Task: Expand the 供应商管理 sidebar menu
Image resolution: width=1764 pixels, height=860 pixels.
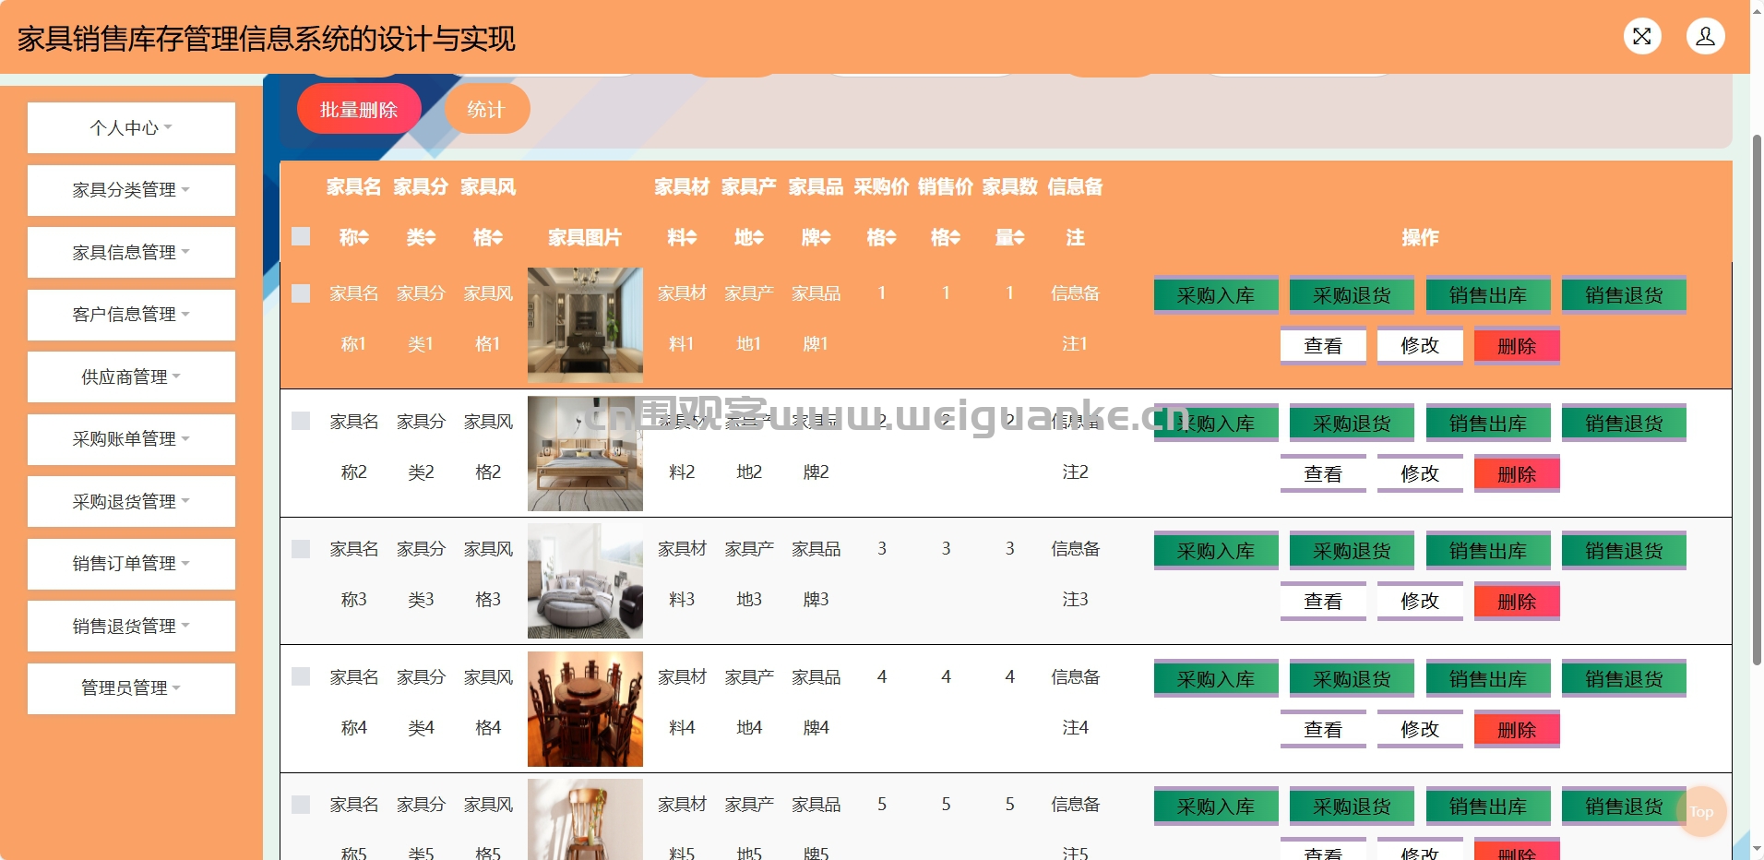Action: tap(131, 376)
